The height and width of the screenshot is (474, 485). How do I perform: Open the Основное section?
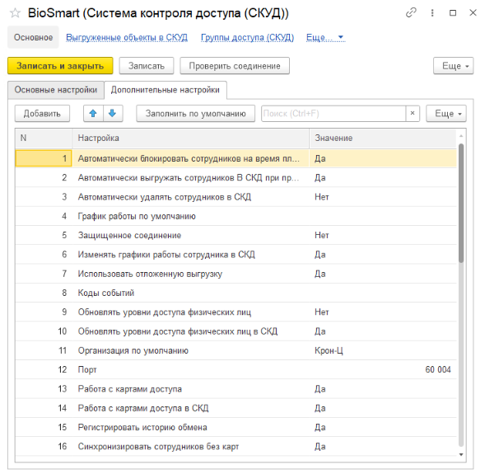(x=33, y=37)
